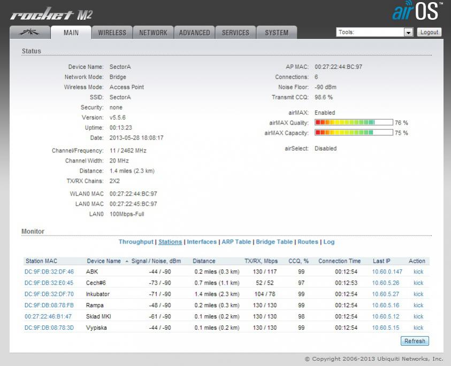View the ARP Table

click(236, 242)
